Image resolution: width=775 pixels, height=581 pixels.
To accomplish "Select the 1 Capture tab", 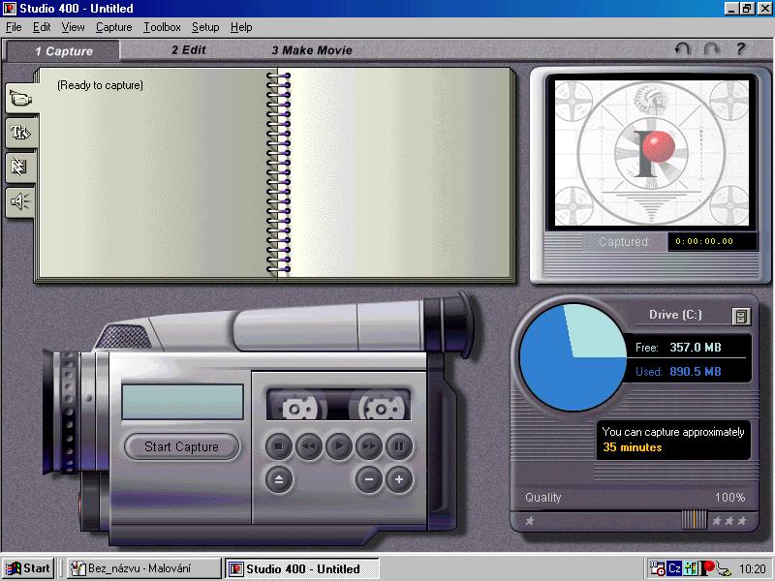I will click(63, 51).
